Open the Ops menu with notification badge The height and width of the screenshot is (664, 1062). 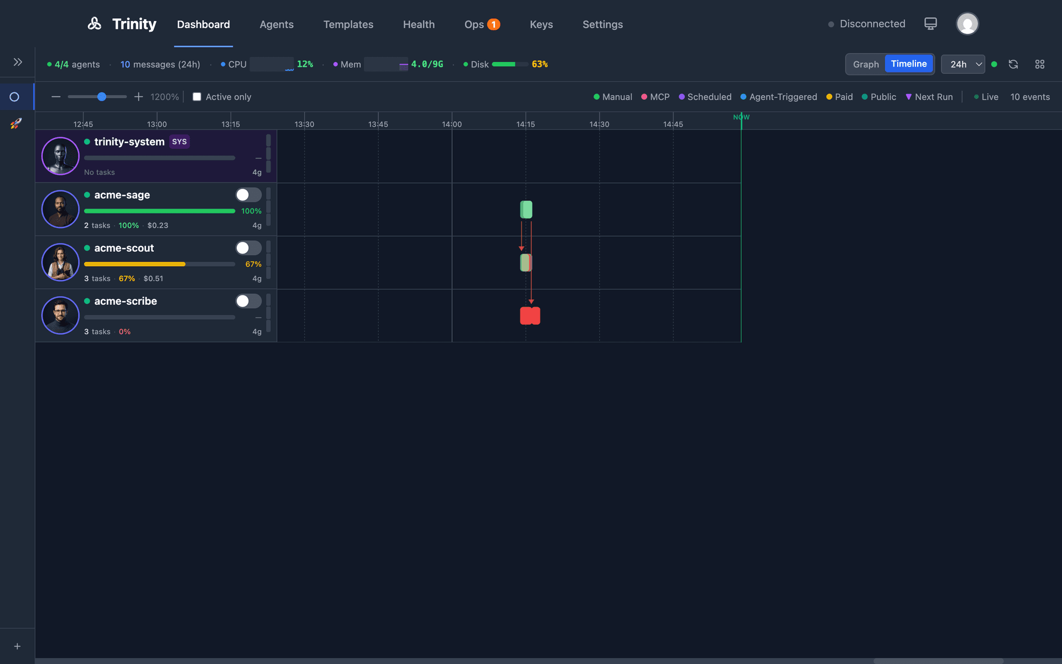(x=482, y=24)
